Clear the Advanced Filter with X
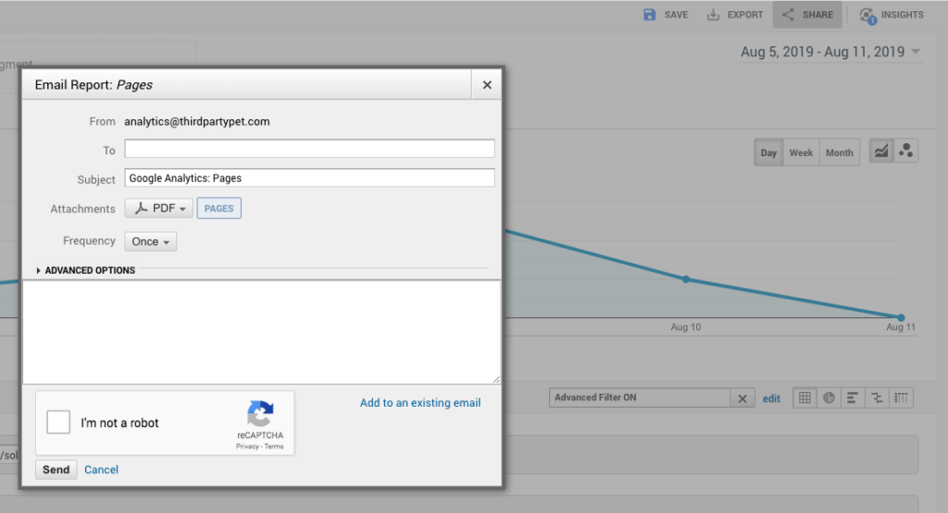Screen dimensions: 948x513 click(742, 398)
